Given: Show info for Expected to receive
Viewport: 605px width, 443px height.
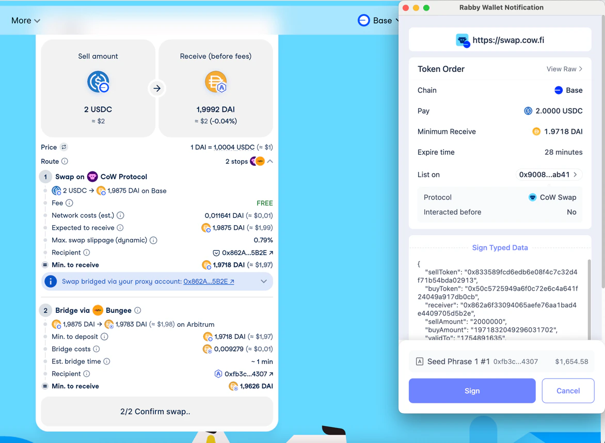Looking at the screenshot, I should point(120,228).
